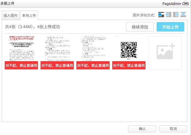Screen dimensions: 191x135
Task: Choose the right-float image alignment icon
Action: pyautogui.click(x=176, y=15)
